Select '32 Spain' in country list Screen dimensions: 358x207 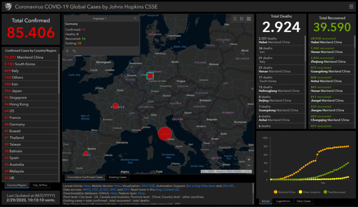[x=30, y=158]
